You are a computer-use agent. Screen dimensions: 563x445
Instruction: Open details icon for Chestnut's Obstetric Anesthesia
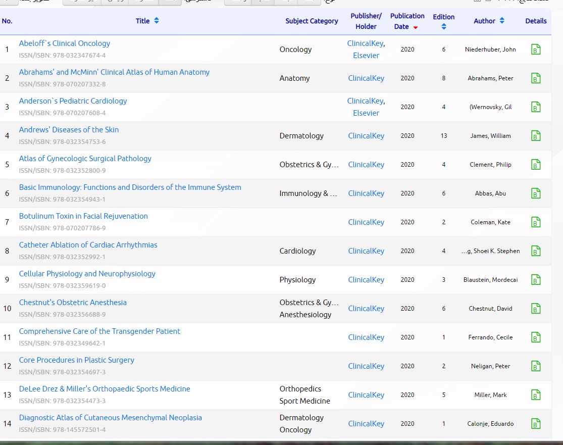click(536, 309)
